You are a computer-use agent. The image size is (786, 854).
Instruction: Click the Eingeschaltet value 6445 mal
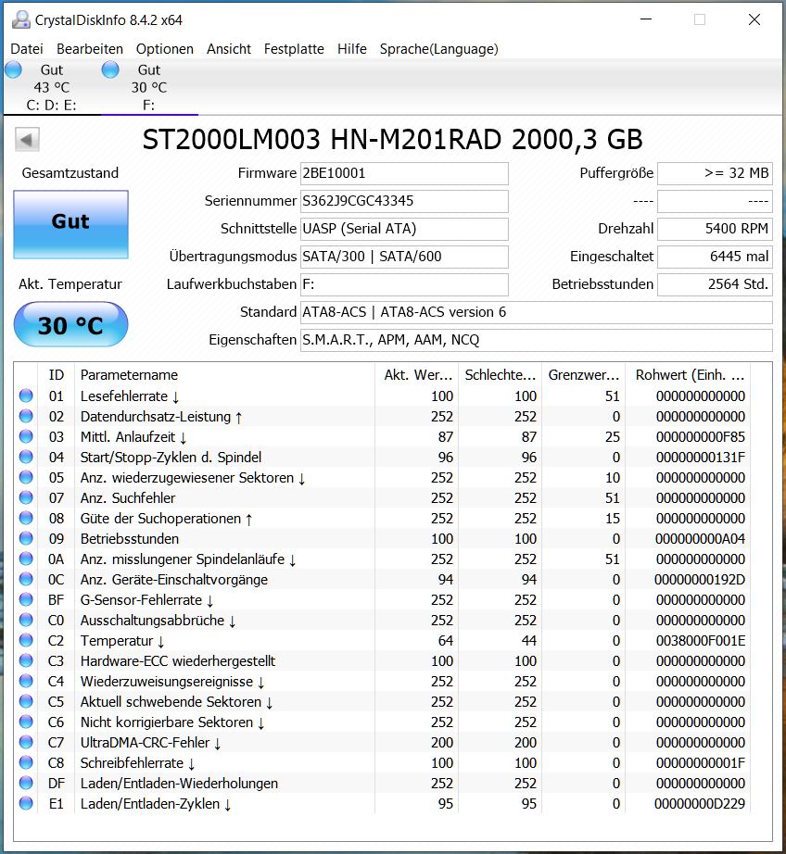tap(716, 257)
